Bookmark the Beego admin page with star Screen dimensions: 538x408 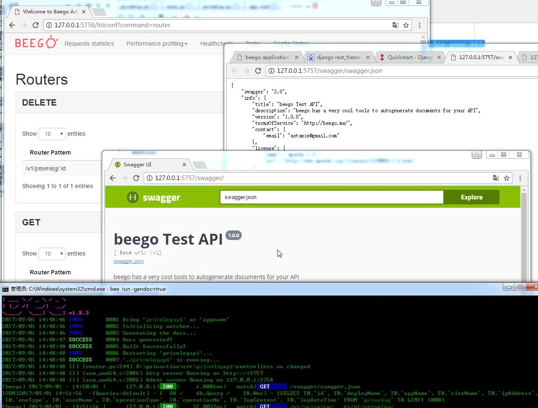406,25
